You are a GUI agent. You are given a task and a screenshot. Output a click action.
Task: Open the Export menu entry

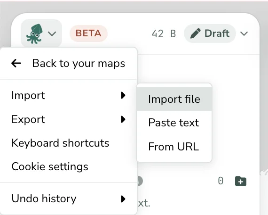point(68,119)
